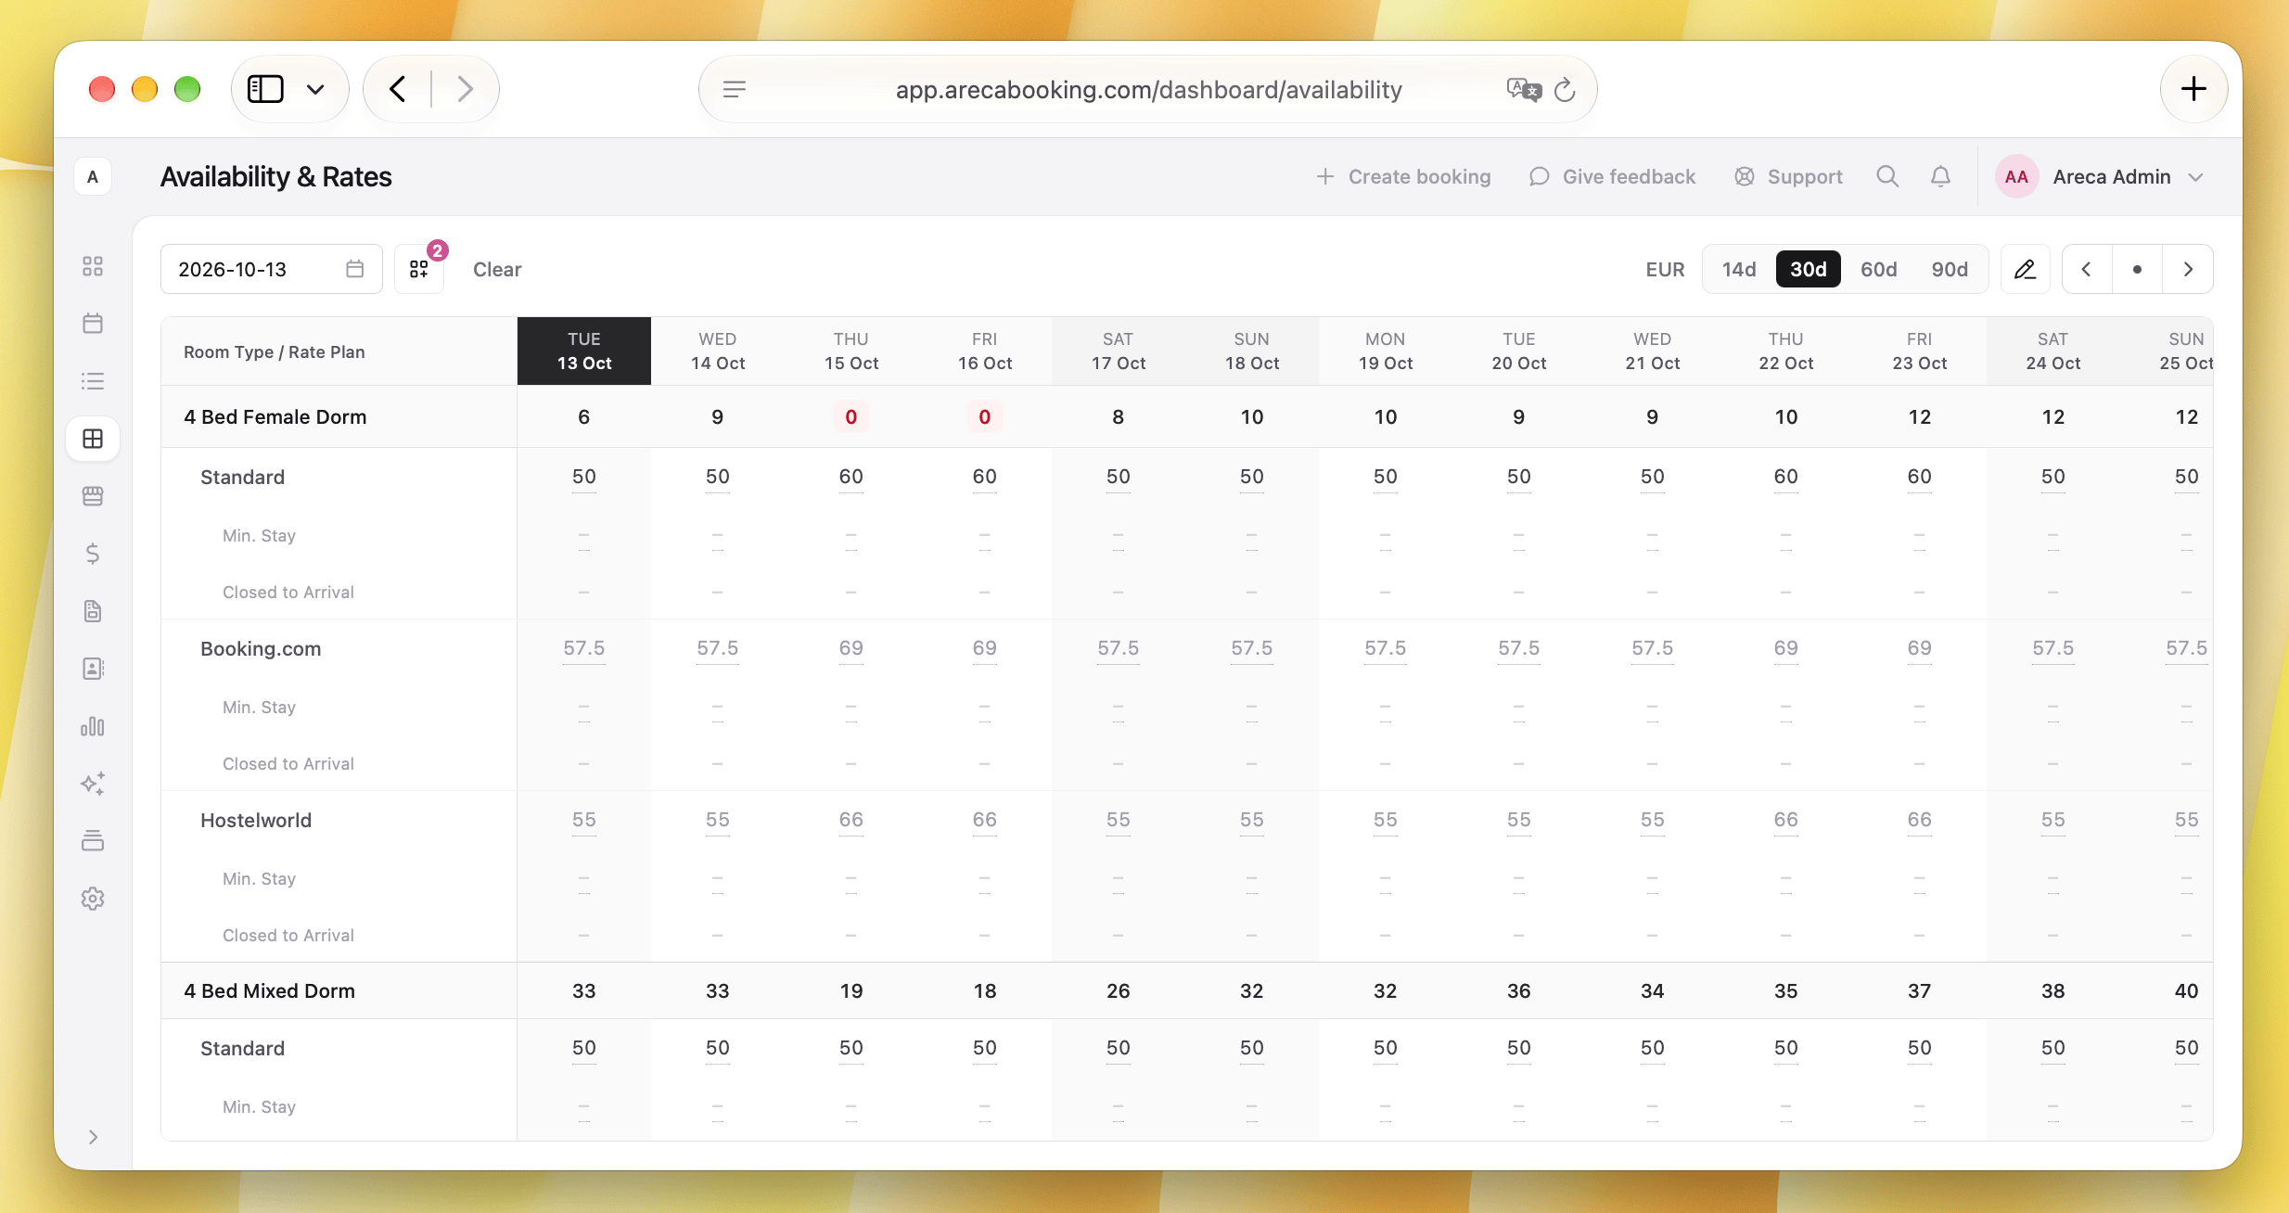Image resolution: width=2289 pixels, height=1213 pixels.
Task: Open the contacts sidebar icon
Action: tap(93, 669)
